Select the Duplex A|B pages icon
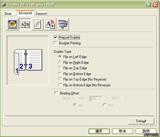Image resolution: width=160 pixels, height=137 pixels. tap(25, 24)
